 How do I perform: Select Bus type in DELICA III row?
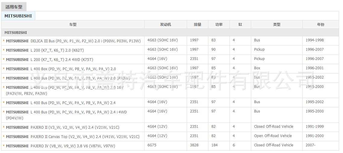click(257, 40)
